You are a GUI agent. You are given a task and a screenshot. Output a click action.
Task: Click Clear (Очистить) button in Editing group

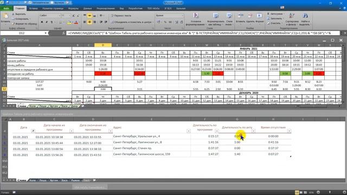tap(274, 23)
